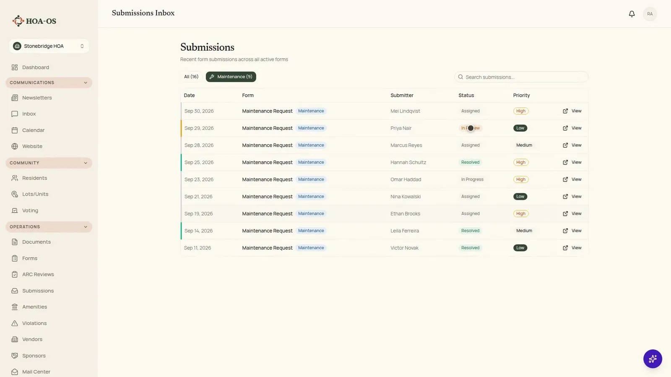Go to Vendors page
The height and width of the screenshot is (377, 671).
(49, 339)
